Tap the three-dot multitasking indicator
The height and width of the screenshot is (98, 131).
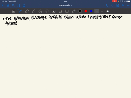click(65, 1)
